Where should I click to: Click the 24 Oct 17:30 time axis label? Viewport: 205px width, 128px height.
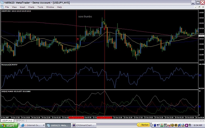(x=15, y=118)
